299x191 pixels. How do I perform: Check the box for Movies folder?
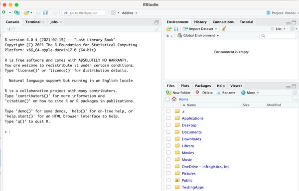(x=168, y=153)
